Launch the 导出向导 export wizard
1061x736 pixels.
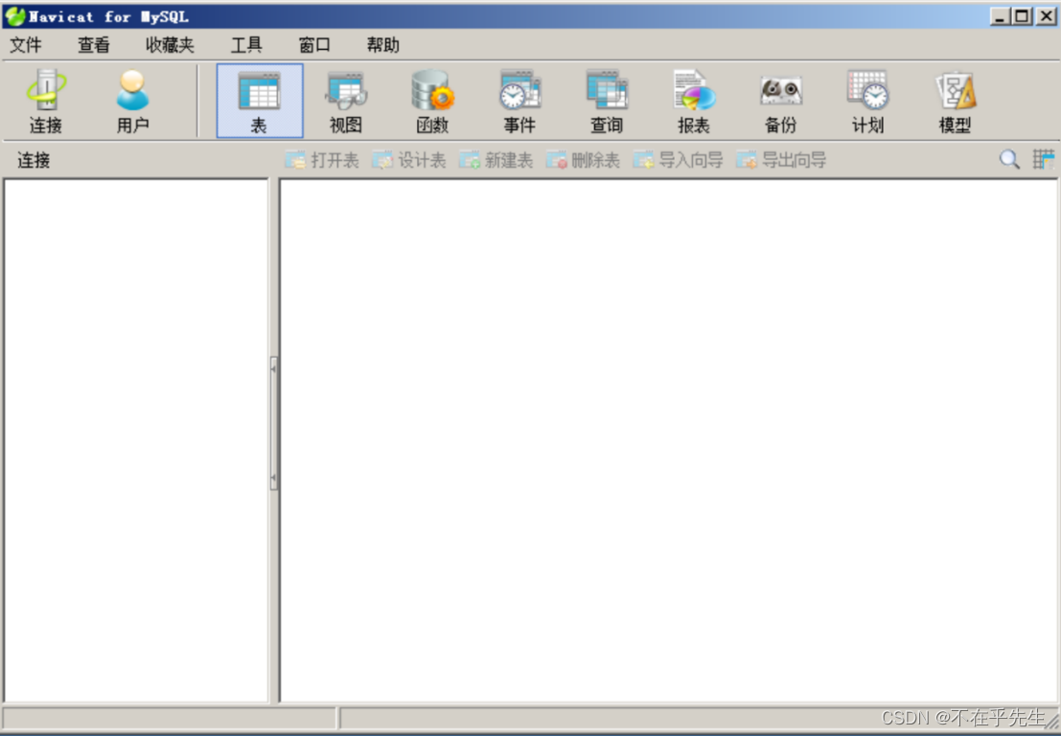click(781, 160)
